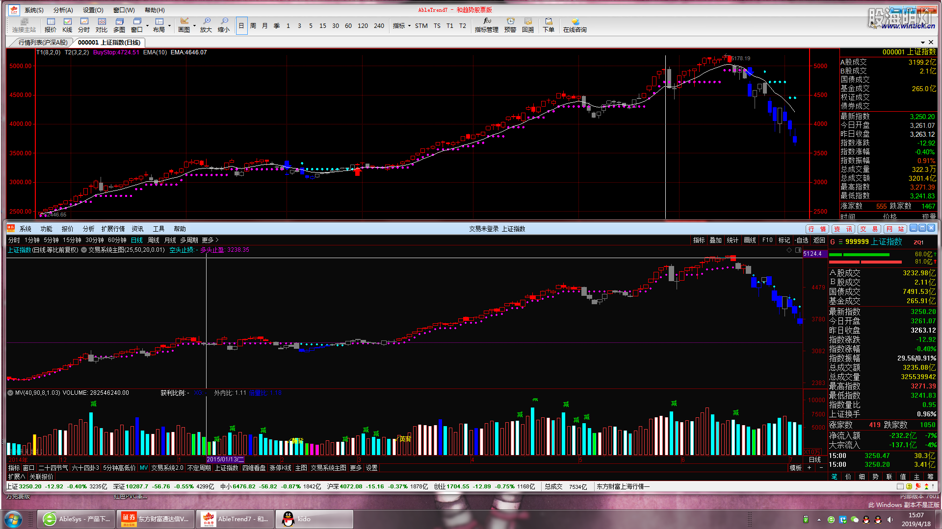Select the 交易系统2.0 indicator tab
942x529 pixels.
167,468
